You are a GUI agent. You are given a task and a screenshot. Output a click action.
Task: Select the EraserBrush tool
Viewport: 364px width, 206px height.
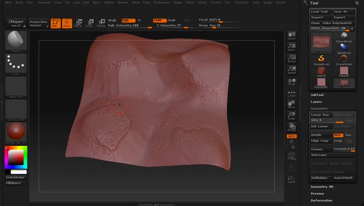[x=344, y=60]
